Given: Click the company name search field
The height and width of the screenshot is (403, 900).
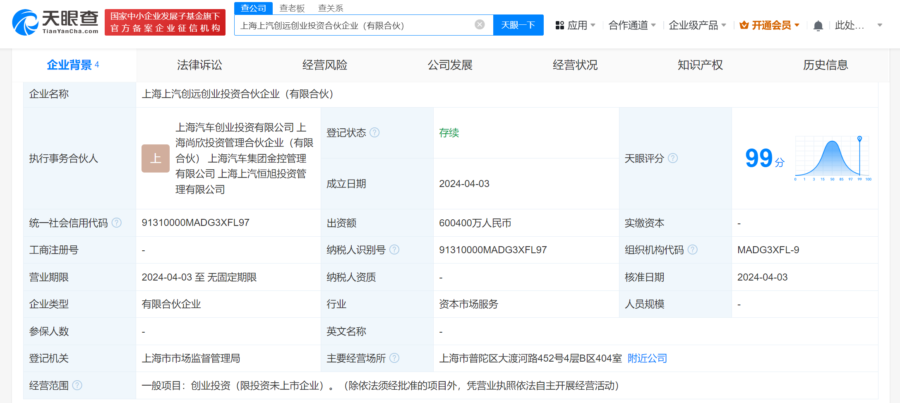Looking at the screenshot, I should [352, 26].
